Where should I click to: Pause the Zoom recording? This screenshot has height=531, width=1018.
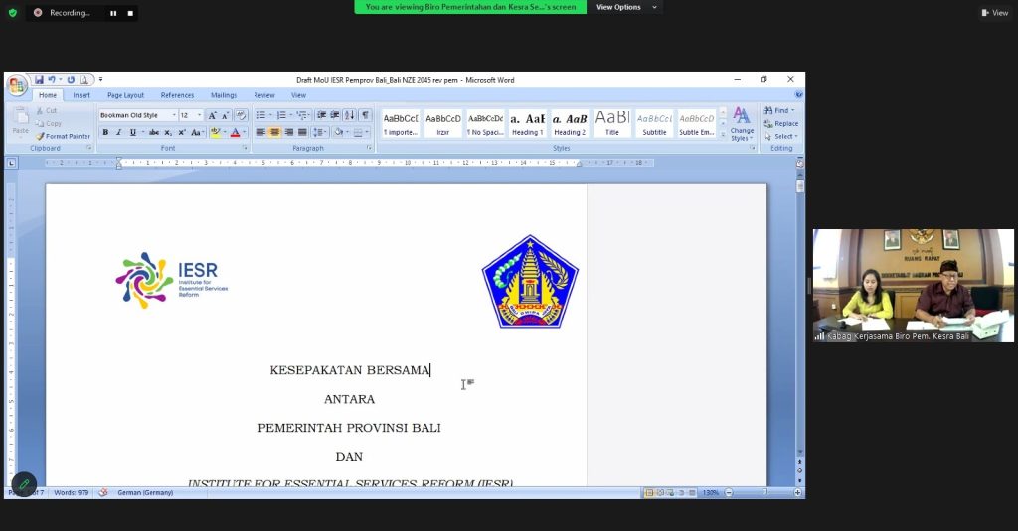point(113,13)
